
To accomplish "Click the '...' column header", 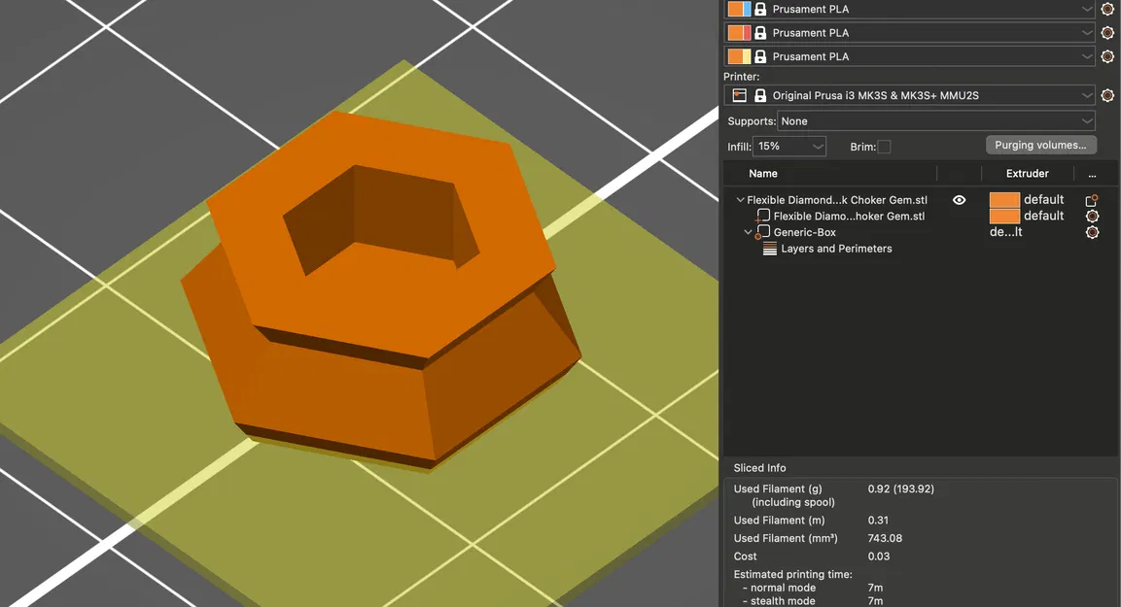I will pyautogui.click(x=1092, y=174).
